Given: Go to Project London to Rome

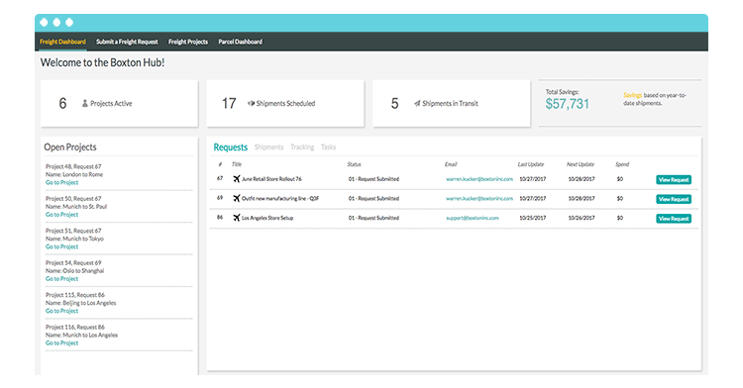Looking at the screenshot, I should [61, 183].
